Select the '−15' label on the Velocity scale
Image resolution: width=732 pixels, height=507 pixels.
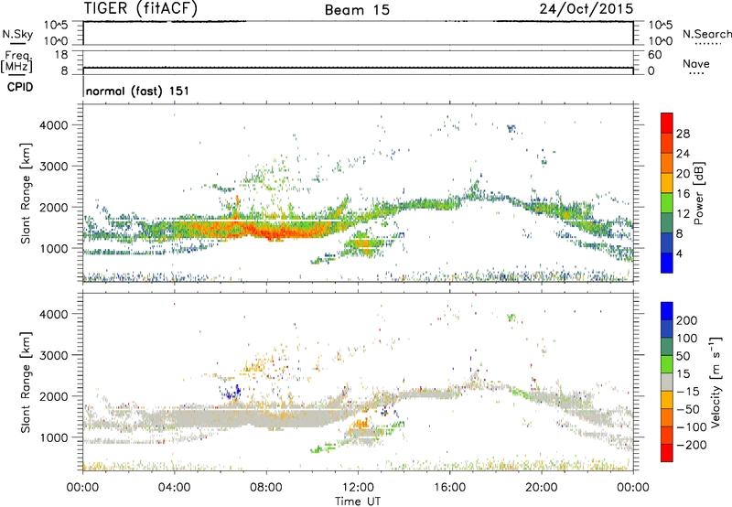688,392
